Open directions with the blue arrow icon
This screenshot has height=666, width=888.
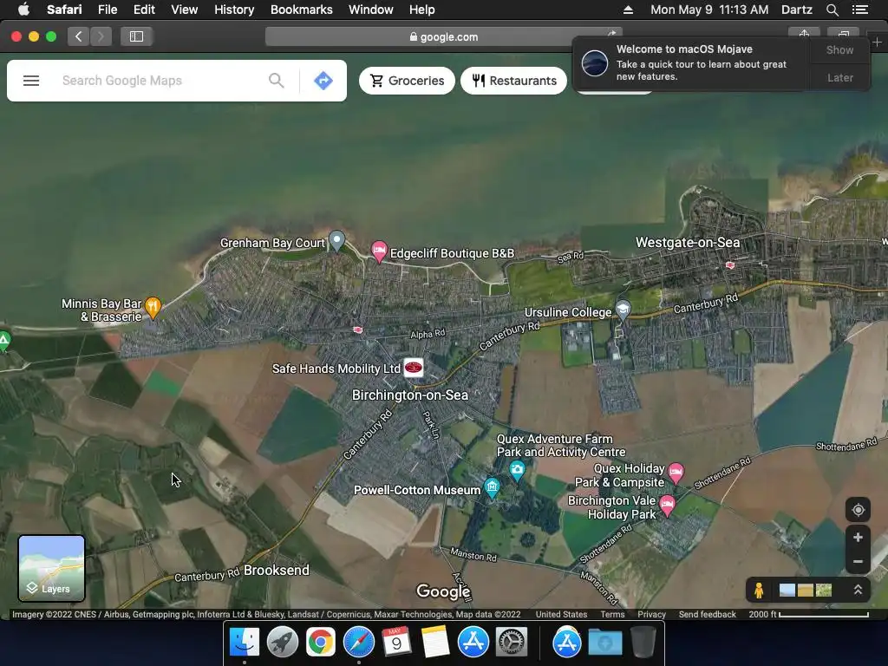coord(323,81)
